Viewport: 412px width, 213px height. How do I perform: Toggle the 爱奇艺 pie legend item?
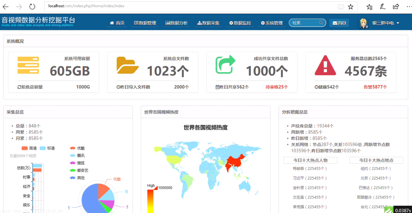tap(79, 171)
